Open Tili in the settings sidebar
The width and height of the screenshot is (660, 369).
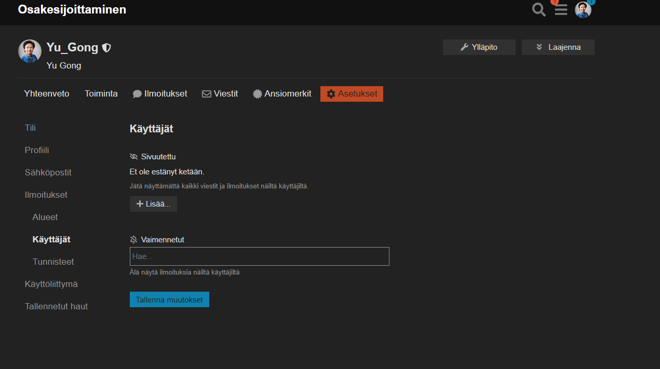coord(30,128)
